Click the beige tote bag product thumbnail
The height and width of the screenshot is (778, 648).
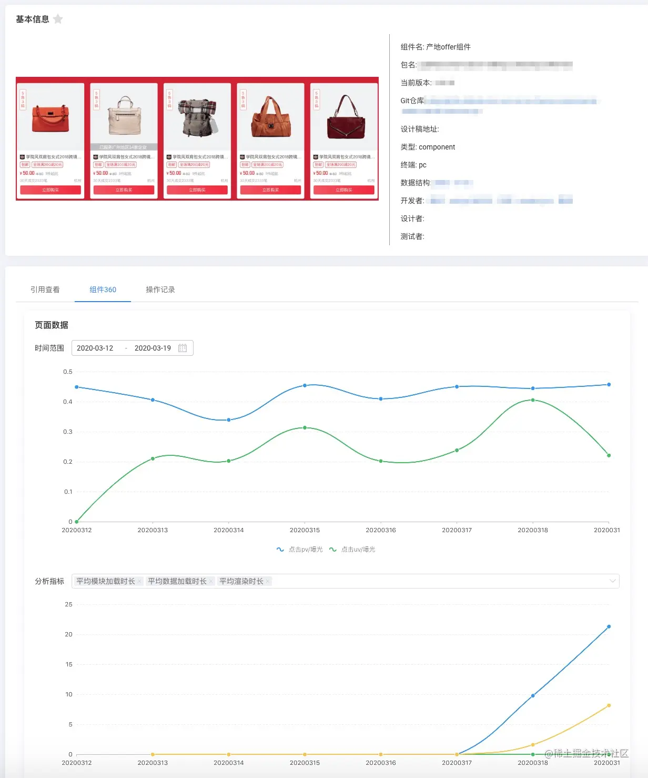pyautogui.click(x=124, y=117)
